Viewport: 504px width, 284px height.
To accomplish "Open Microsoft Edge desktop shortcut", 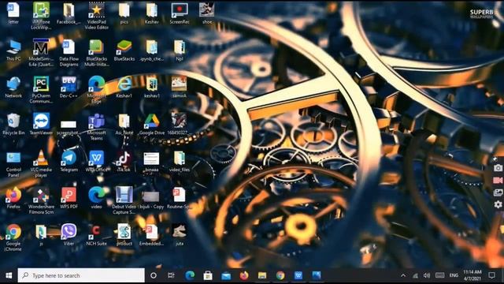I will pos(96,89).
